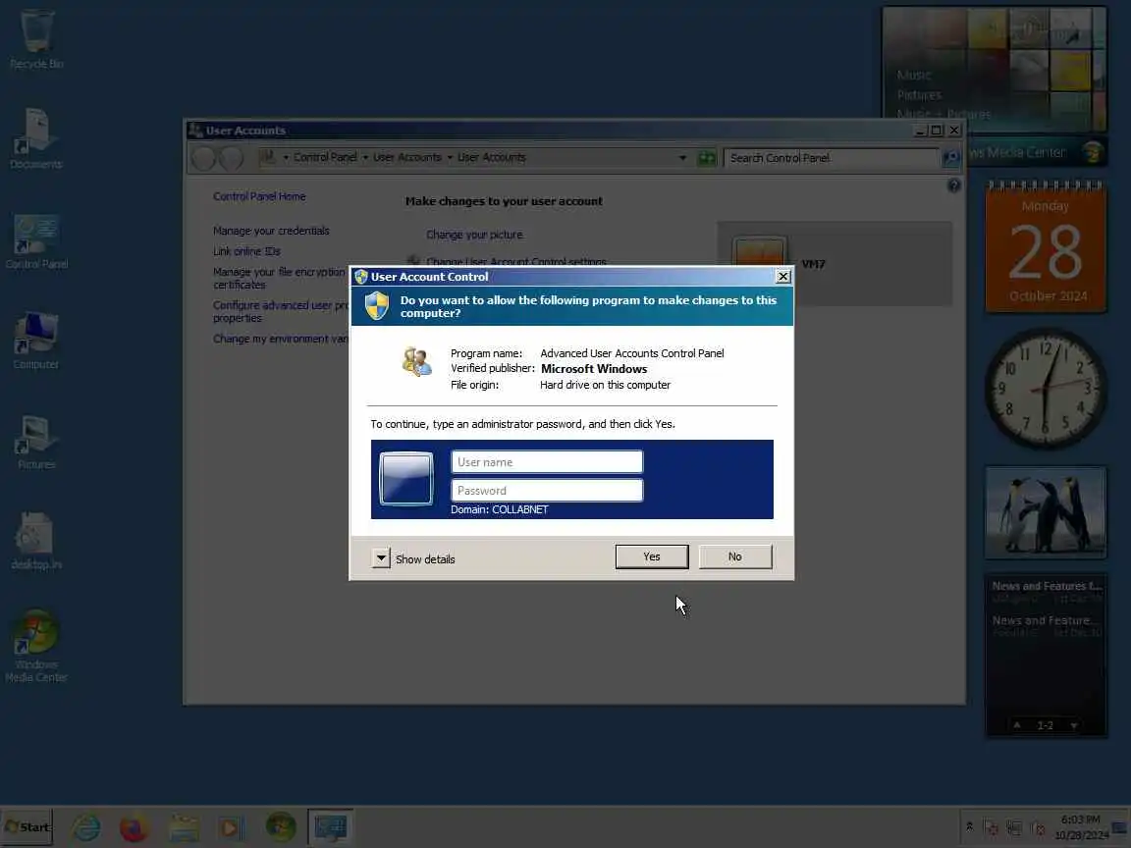Show hidden tray icons arrow
This screenshot has height=848, width=1131.
tap(969, 826)
